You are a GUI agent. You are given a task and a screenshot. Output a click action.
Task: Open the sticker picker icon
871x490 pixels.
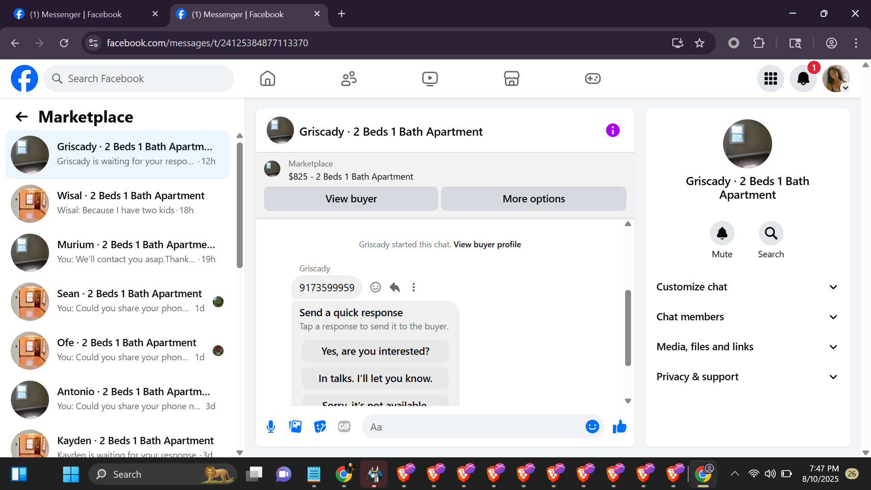(320, 426)
